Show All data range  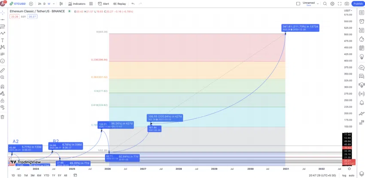(x=65, y=175)
